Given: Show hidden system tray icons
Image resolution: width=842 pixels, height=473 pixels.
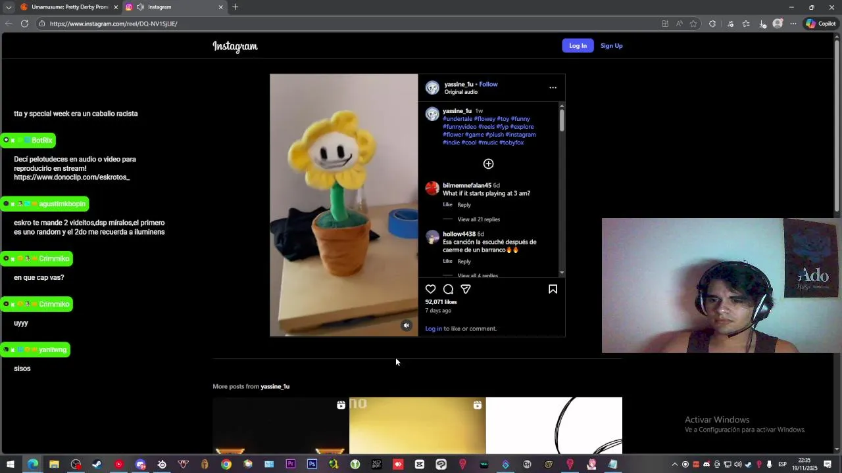Looking at the screenshot, I should (x=674, y=464).
